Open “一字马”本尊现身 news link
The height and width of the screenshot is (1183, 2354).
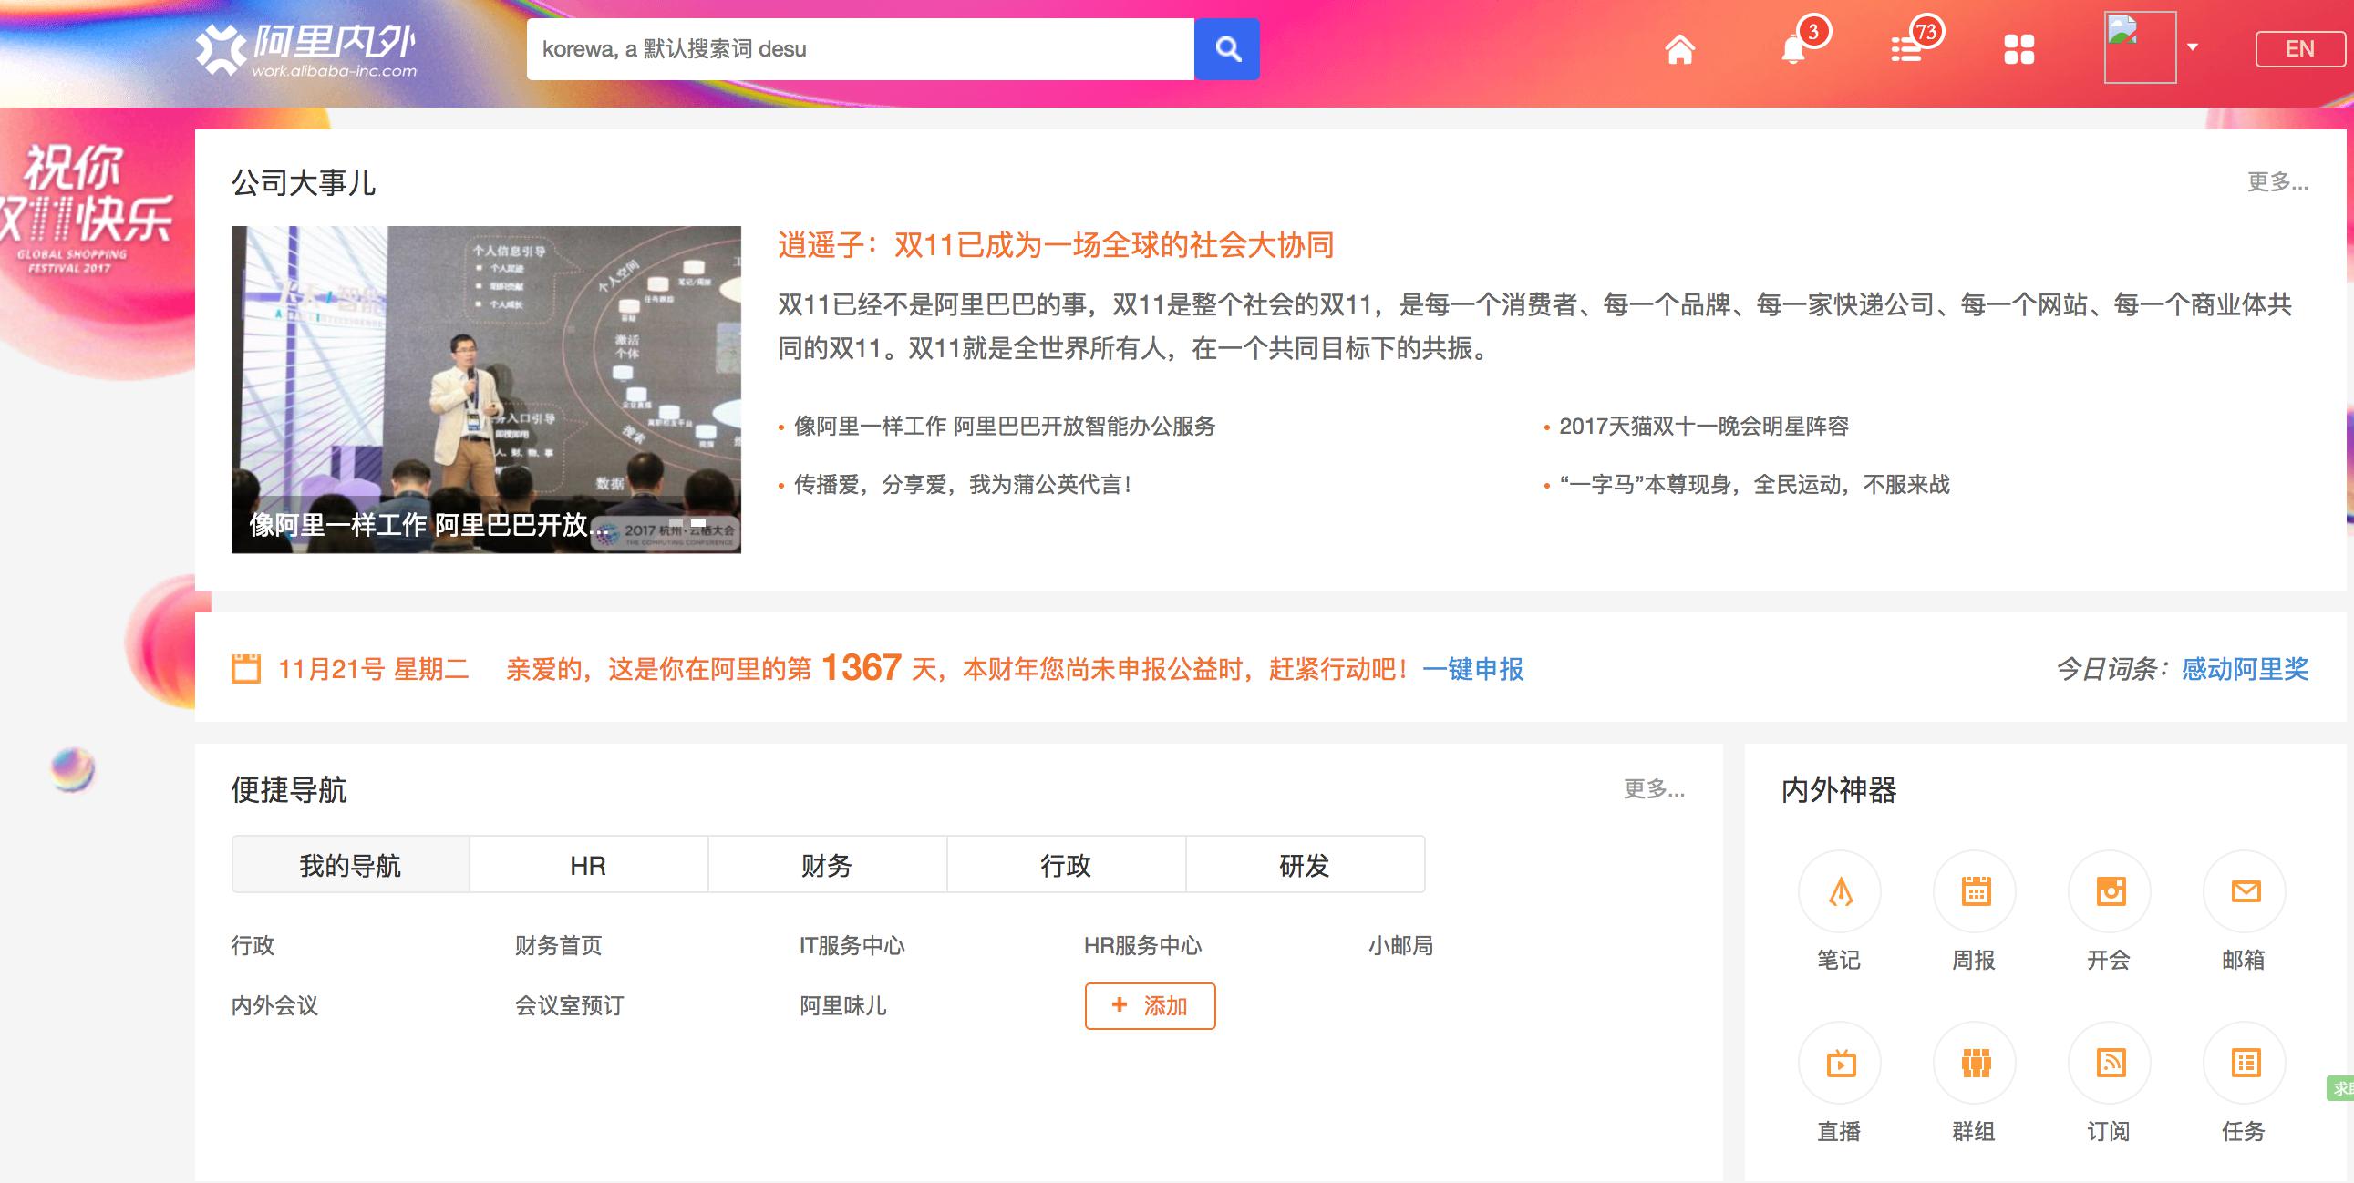[1754, 485]
